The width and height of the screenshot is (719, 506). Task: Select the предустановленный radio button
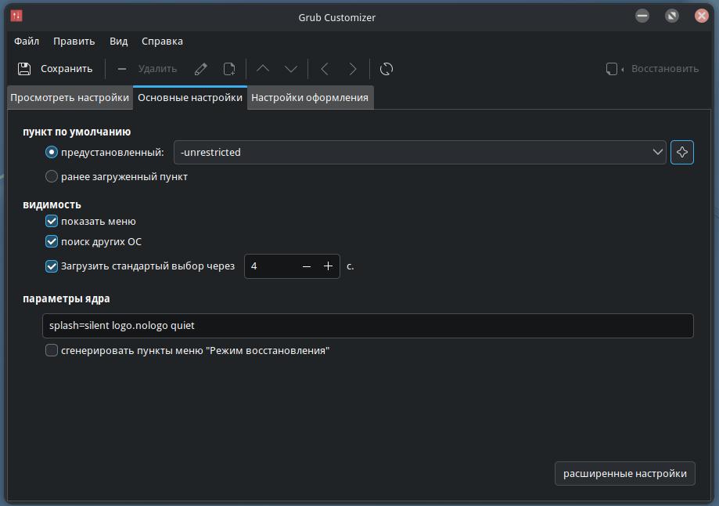pos(52,152)
